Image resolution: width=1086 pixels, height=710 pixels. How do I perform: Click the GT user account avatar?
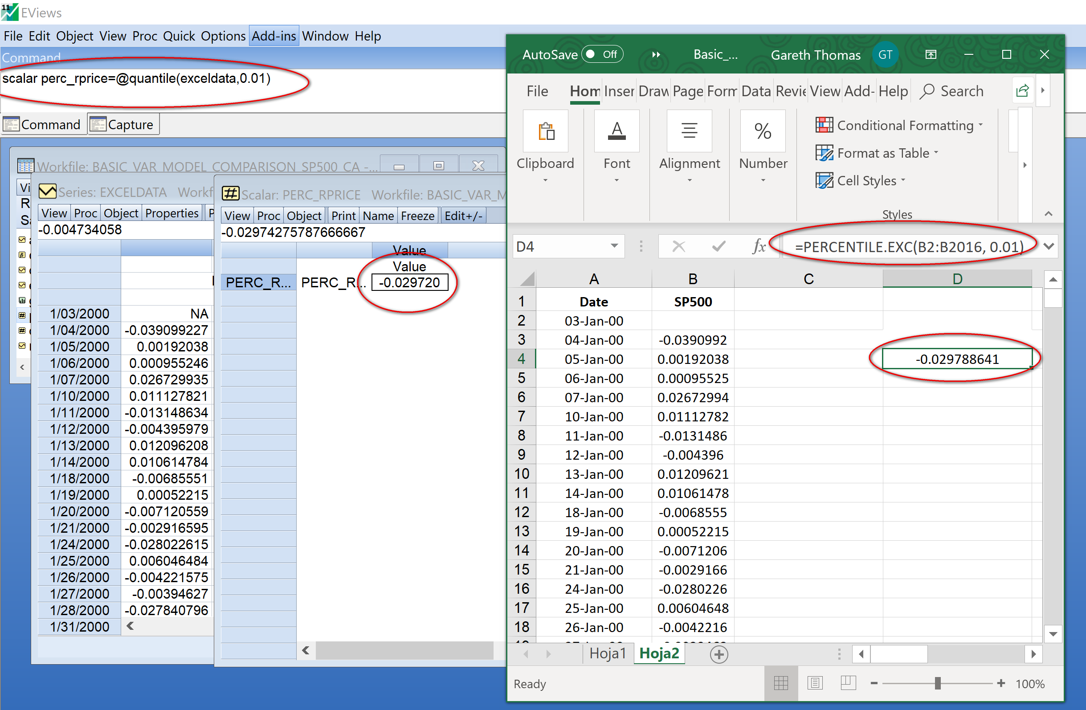click(885, 55)
